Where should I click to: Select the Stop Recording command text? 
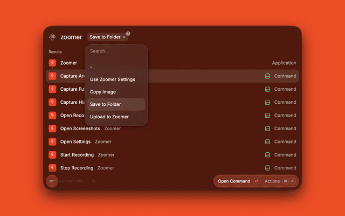point(77,168)
